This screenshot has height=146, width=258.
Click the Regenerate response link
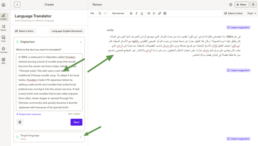tap(29, 114)
